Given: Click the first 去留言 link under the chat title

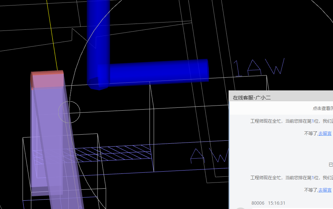Looking at the screenshot, I should (325, 134).
